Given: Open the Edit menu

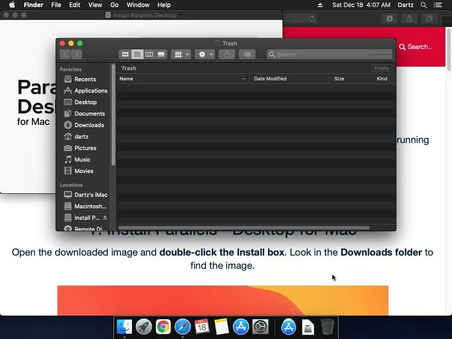Looking at the screenshot, I should (75, 5).
